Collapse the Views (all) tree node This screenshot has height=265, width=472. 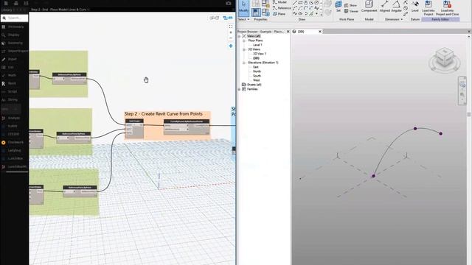239,36
